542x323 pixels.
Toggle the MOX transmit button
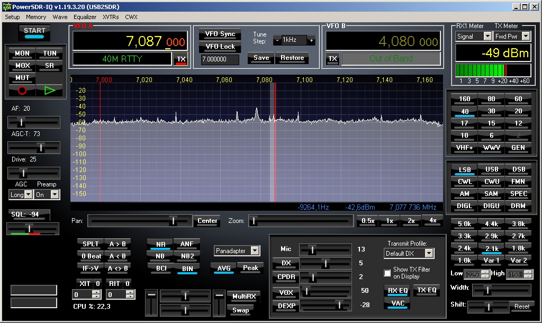point(22,65)
